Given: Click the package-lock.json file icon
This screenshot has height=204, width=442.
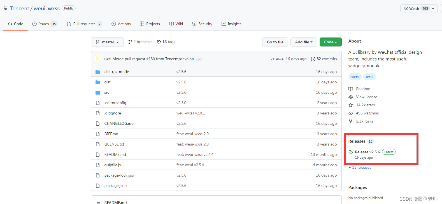Looking at the screenshot, I should coord(98,175).
